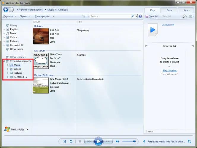Select the Bob Acri album cover

click(41, 36)
